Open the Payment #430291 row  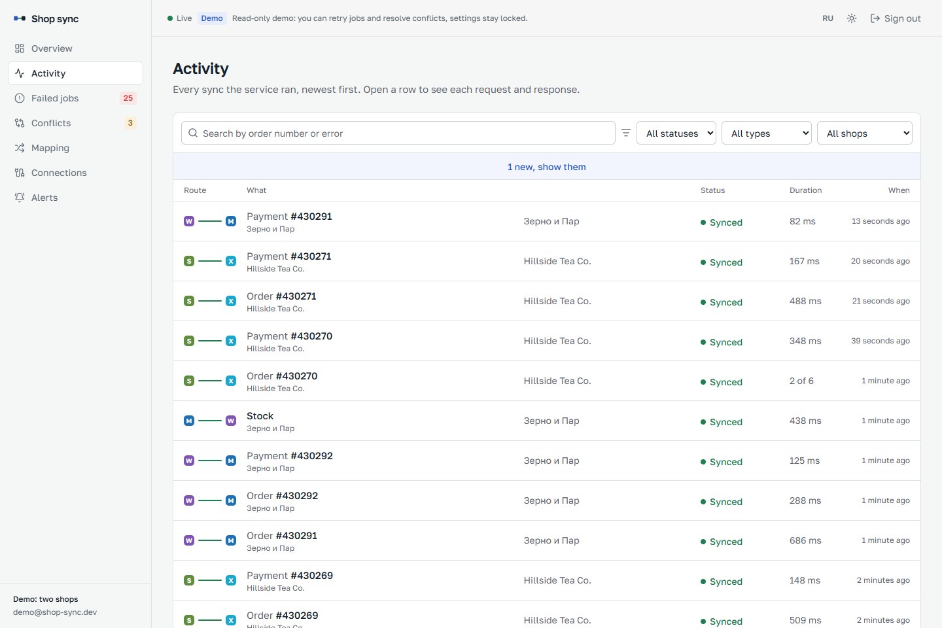(x=547, y=221)
